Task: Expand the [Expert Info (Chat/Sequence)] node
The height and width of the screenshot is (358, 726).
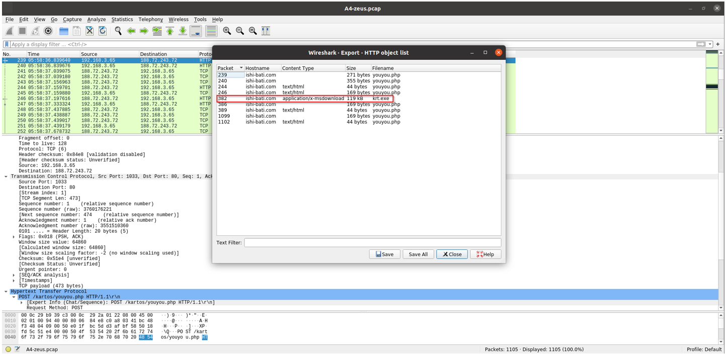Action: [22, 303]
